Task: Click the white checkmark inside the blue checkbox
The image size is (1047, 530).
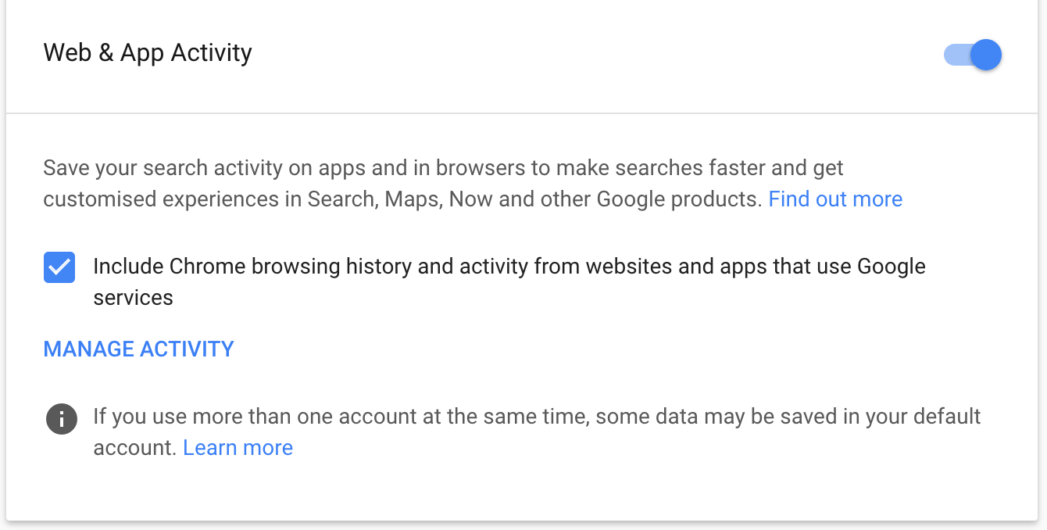Action: (59, 268)
